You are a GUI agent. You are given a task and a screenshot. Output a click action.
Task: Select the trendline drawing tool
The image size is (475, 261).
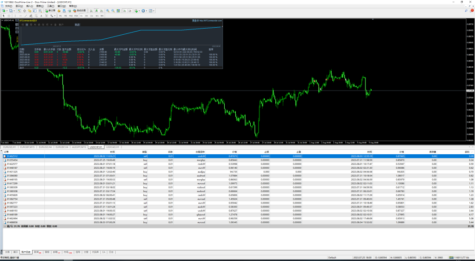click(26, 16)
